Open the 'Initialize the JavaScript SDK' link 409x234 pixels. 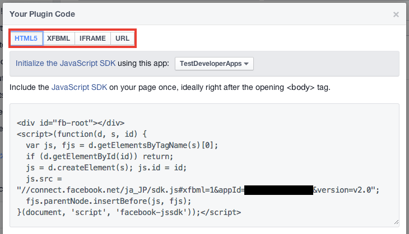(x=66, y=64)
